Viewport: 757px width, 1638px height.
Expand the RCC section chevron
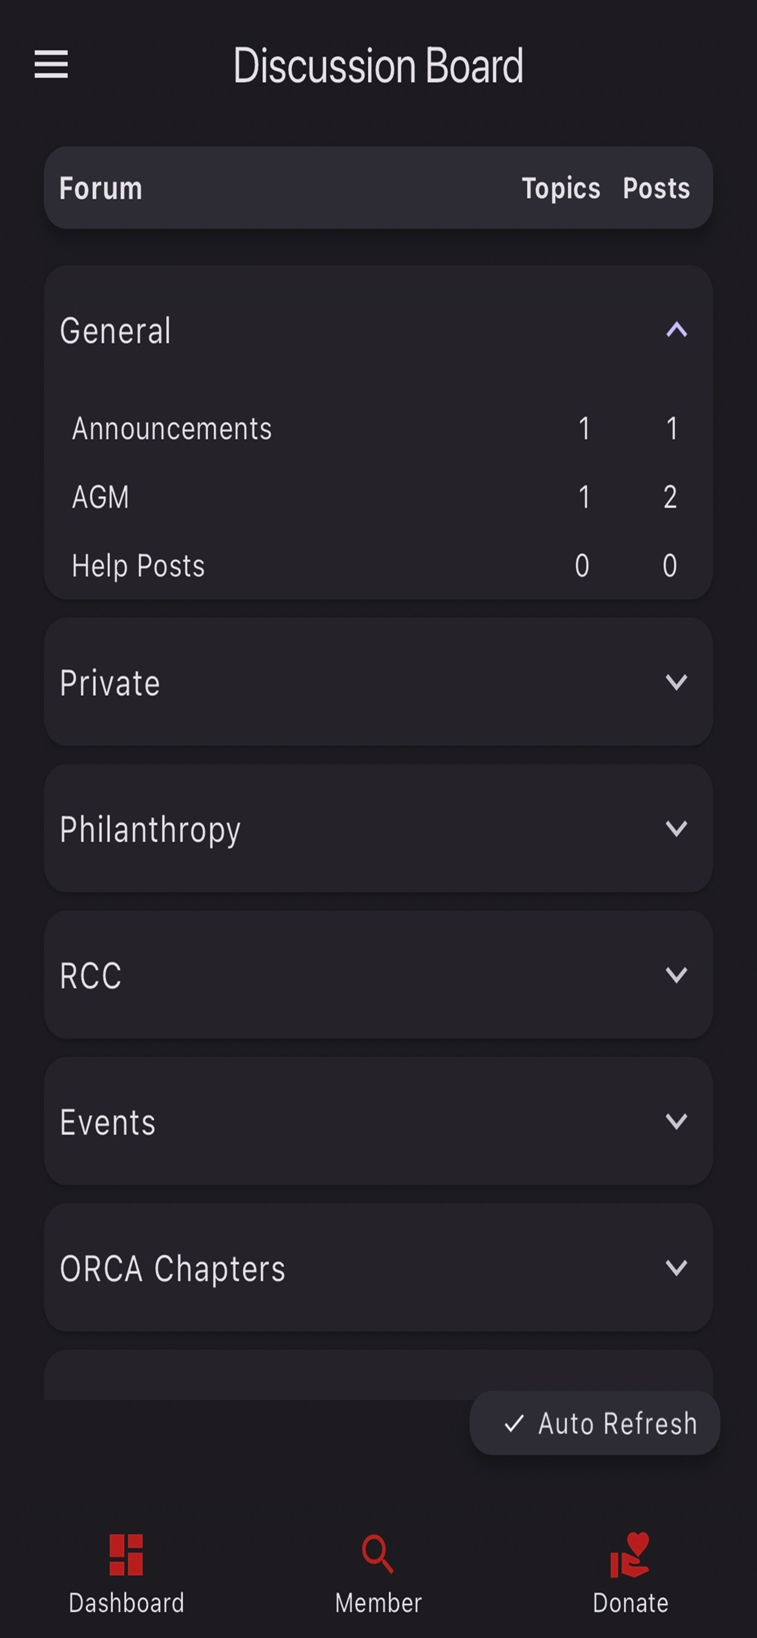(676, 974)
